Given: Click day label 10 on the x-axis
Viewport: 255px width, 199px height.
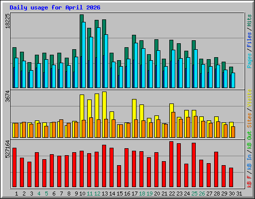Looking at the screenshot, I should tap(82, 194).
